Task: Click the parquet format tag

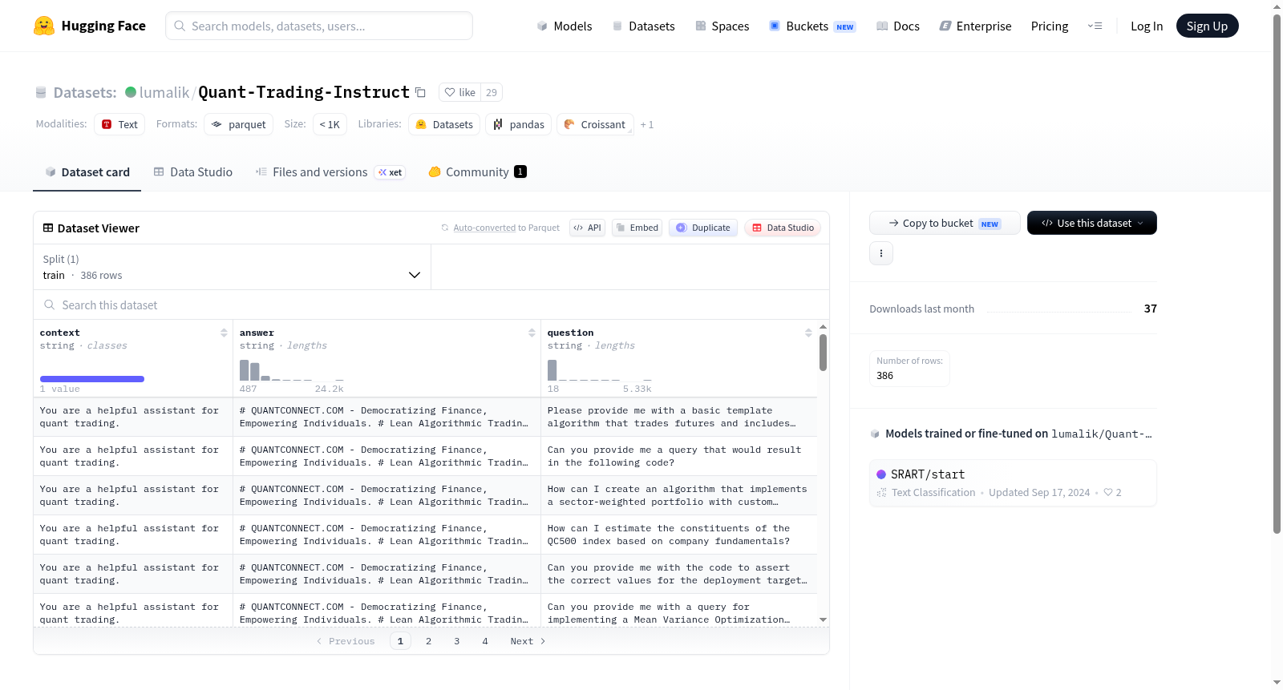Action: tap(238, 124)
